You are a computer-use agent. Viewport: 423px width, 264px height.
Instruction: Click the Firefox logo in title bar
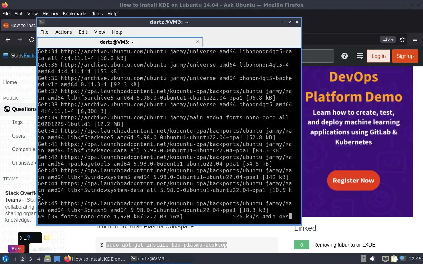(x=5, y=5)
